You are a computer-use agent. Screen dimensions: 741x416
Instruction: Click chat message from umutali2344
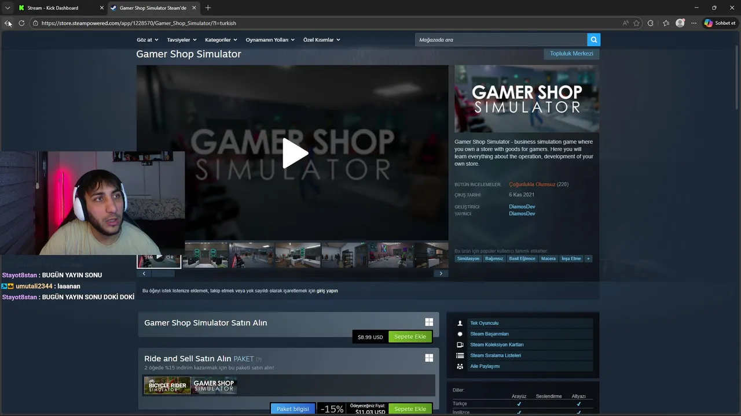tap(41, 286)
